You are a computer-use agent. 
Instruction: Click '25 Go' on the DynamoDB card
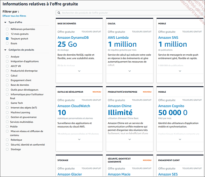67,44
